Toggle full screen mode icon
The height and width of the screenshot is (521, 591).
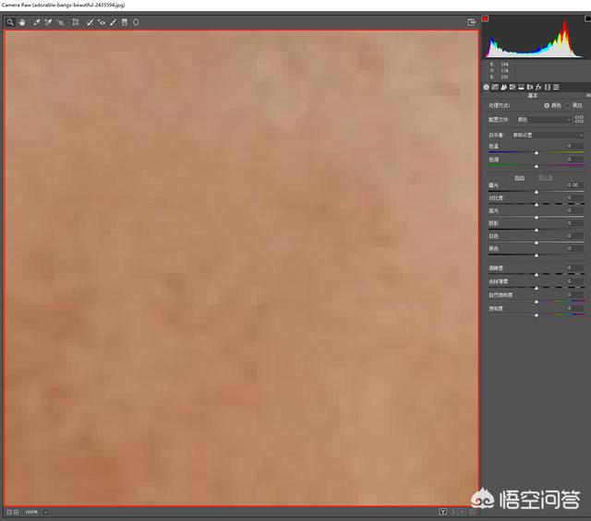pos(471,22)
